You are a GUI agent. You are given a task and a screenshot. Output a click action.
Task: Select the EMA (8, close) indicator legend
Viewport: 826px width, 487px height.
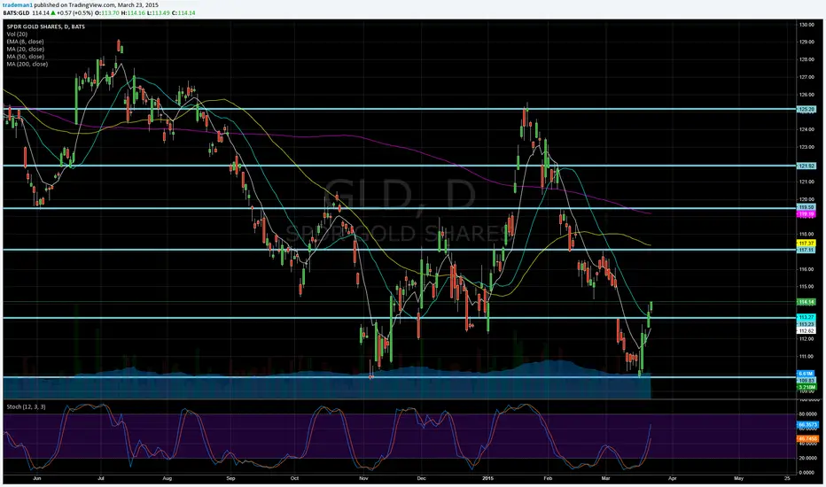[26, 41]
